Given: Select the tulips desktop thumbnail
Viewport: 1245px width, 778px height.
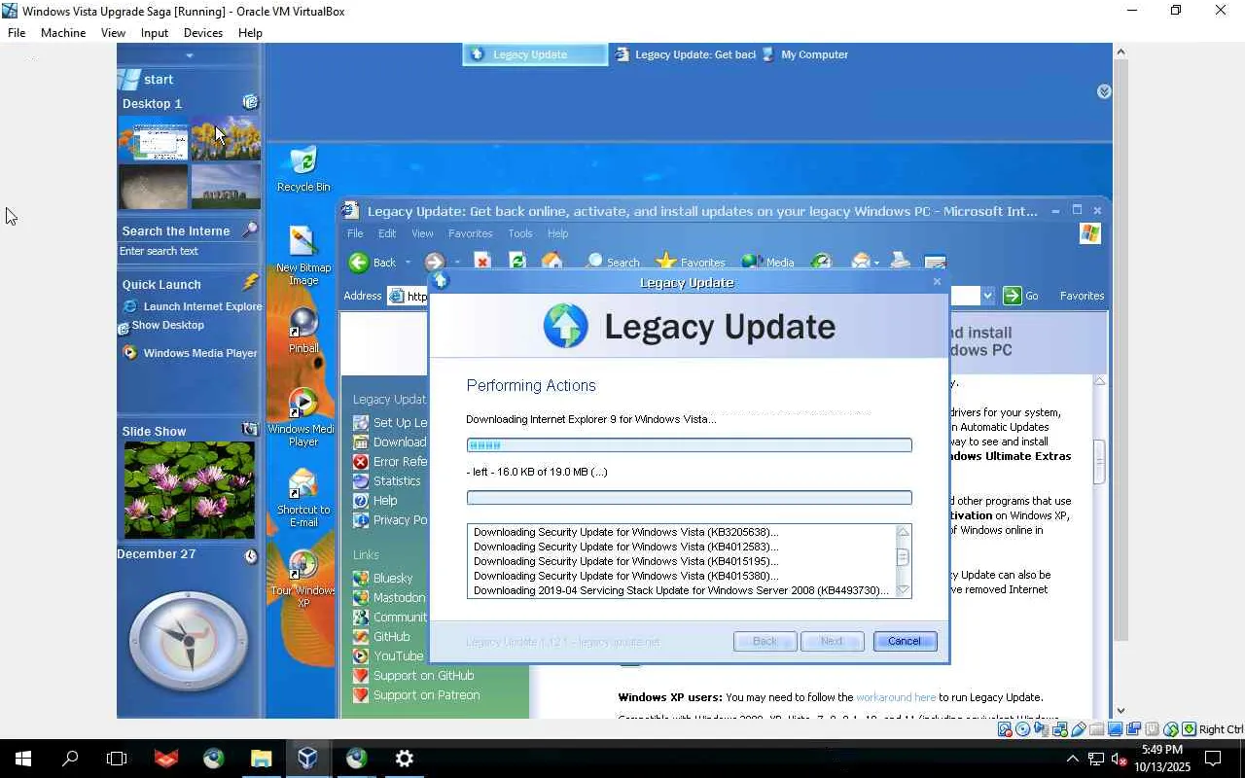Looking at the screenshot, I should [x=226, y=138].
